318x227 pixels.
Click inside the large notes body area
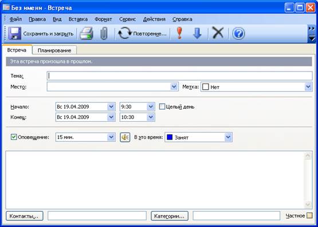[x=155, y=180]
